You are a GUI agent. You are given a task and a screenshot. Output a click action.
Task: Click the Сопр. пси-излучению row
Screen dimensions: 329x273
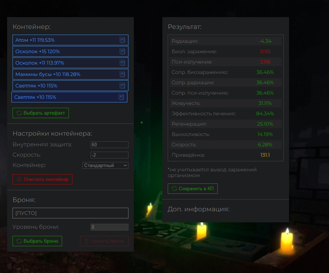pos(226,93)
